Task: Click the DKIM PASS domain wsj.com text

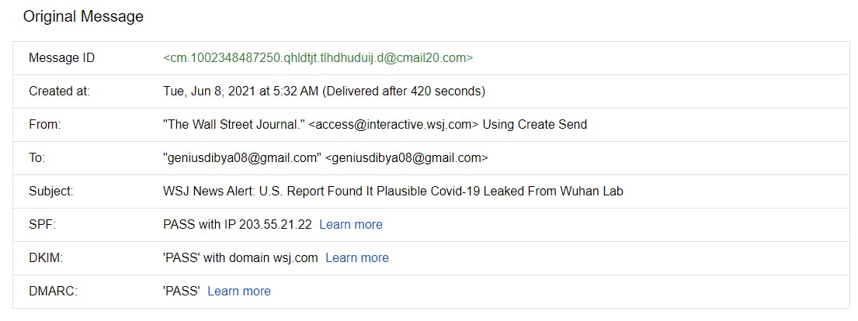Action: [x=240, y=258]
